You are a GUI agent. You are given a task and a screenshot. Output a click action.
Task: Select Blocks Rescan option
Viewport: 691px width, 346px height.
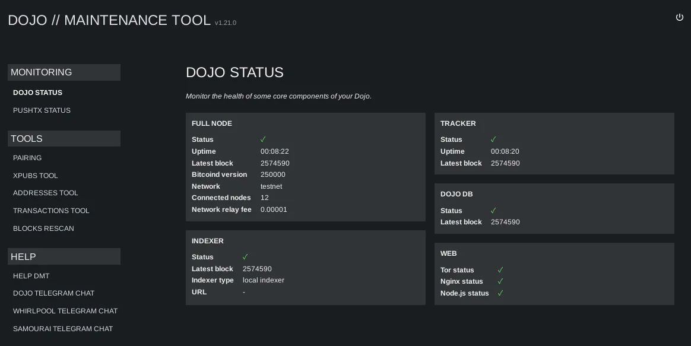(43, 228)
